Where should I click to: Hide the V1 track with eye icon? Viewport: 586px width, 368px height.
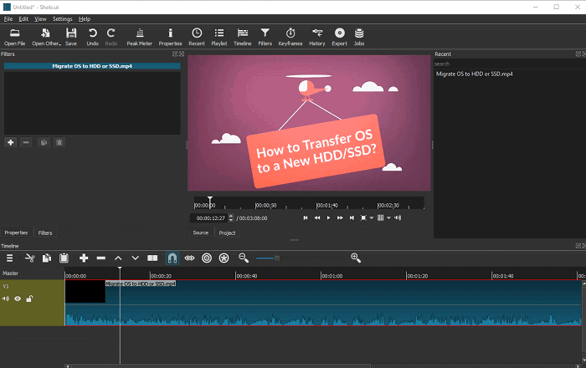[17, 299]
